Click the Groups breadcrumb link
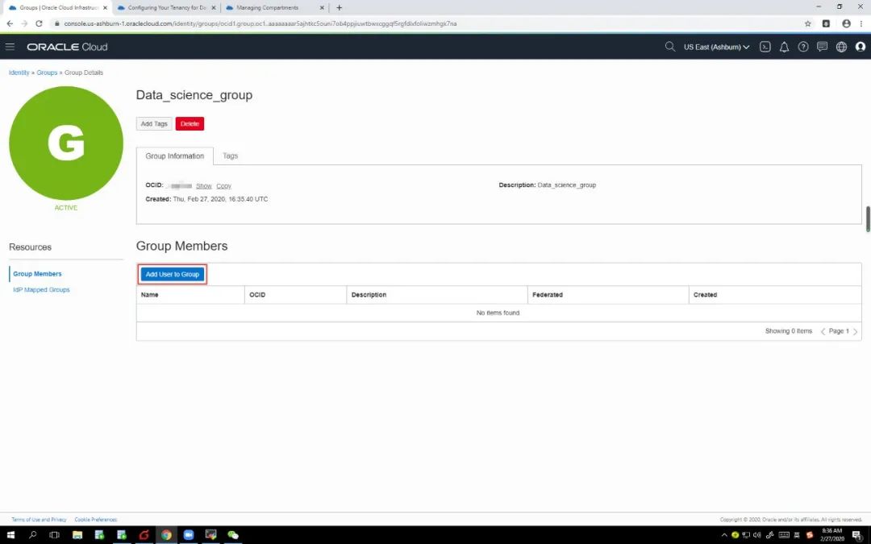The width and height of the screenshot is (871, 544). pyautogui.click(x=47, y=73)
